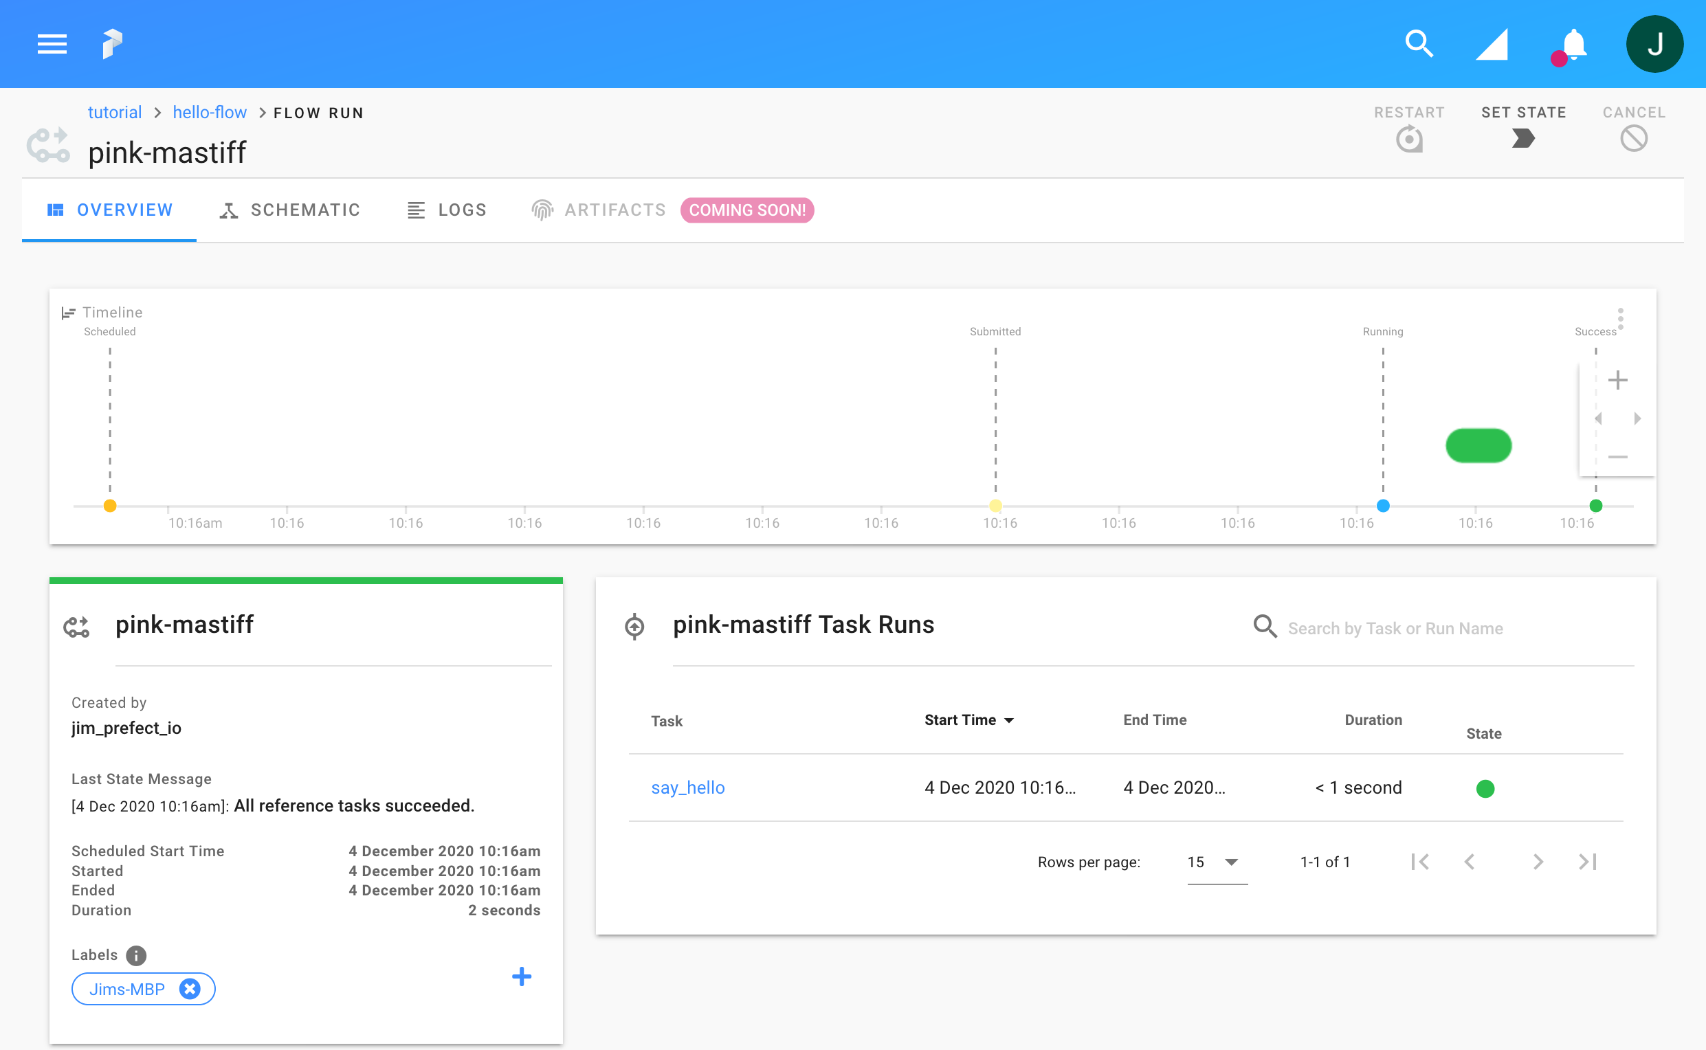Switch to the Logs tab

point(447,210)
